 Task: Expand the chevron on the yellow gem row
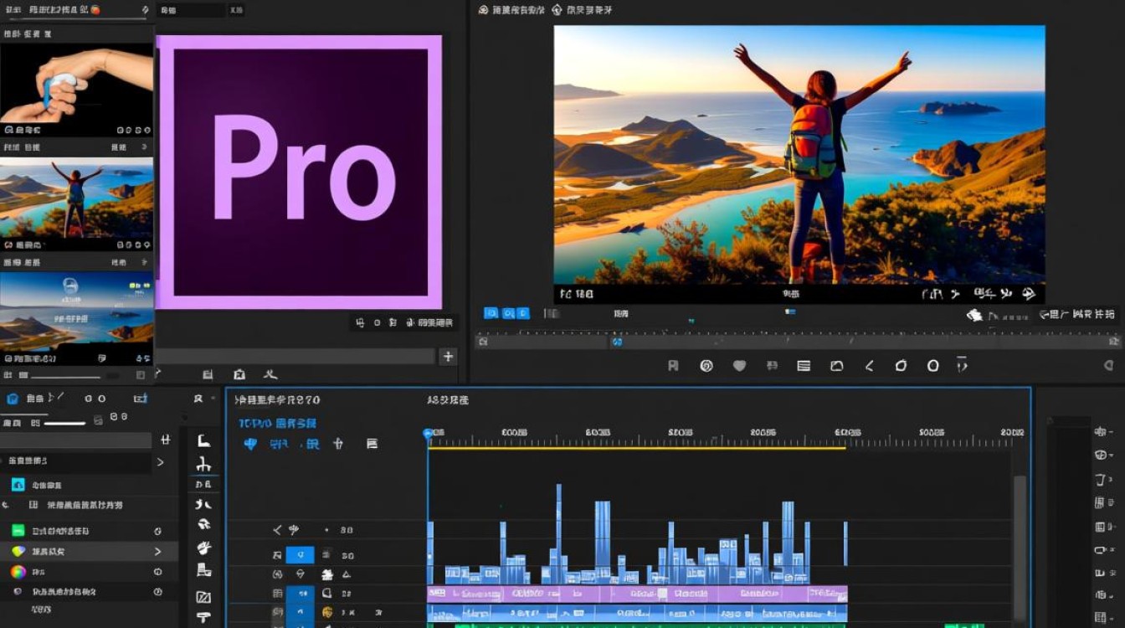(x=158, y=552)
